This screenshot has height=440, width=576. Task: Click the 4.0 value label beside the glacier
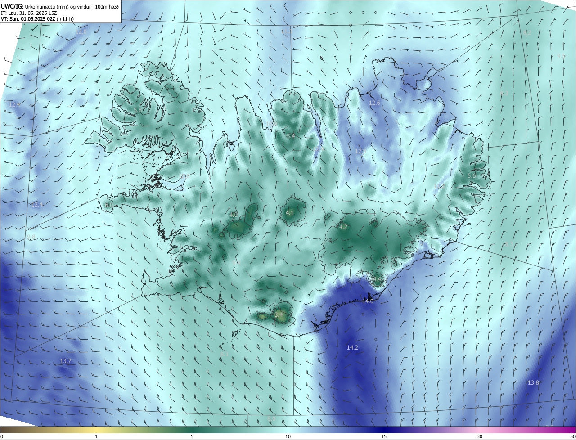tap(233, 215)
